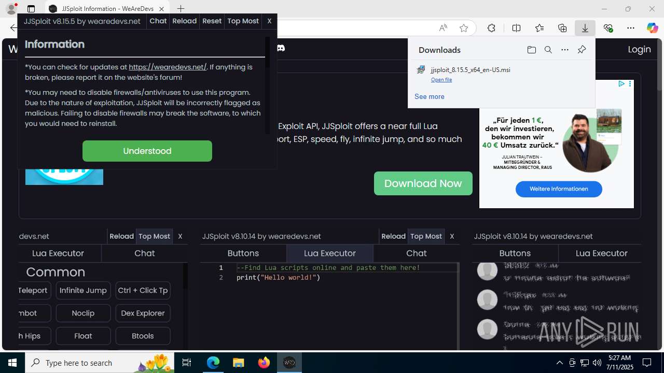
Task: Select Chat tab in left preview
Action: (145, 253)
